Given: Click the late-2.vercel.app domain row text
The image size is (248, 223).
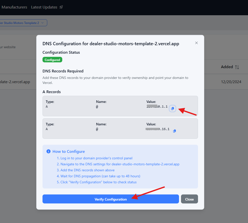Looking at the screenshot, I should click(x=15, y=82).
